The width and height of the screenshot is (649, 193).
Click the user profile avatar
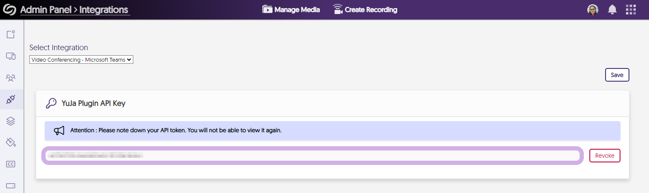click(x=592, y=10)
